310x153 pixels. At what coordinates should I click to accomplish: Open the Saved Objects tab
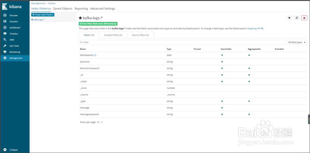pos(63,9)
